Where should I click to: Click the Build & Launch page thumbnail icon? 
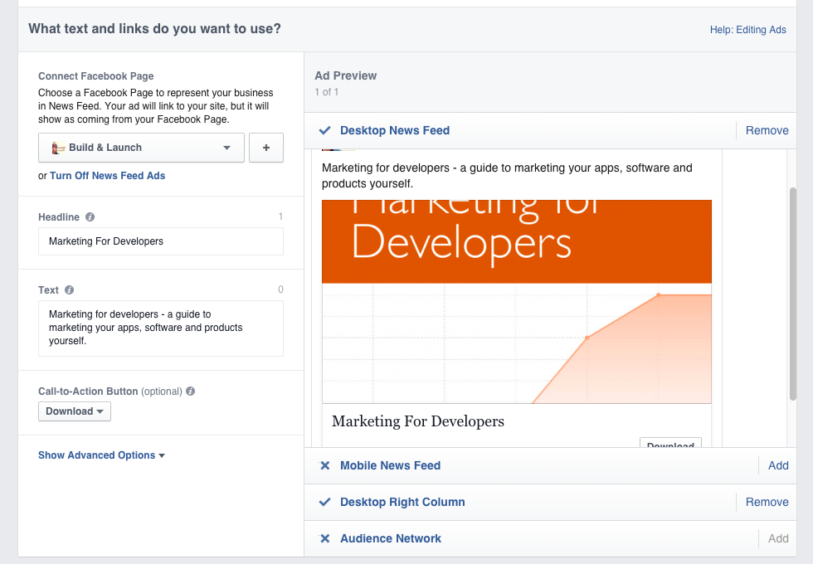click(x=58, y=148)
